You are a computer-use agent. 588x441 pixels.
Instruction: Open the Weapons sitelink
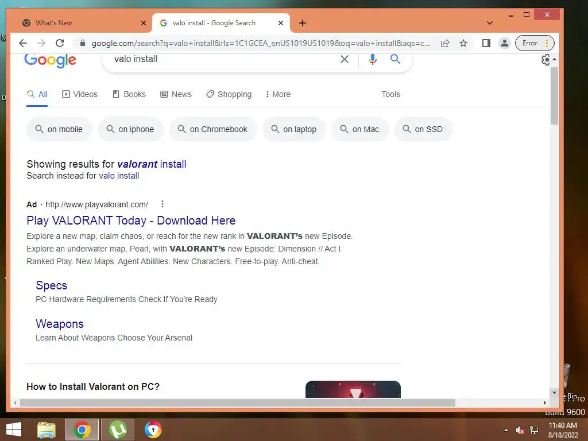click(x=60, y=324)
